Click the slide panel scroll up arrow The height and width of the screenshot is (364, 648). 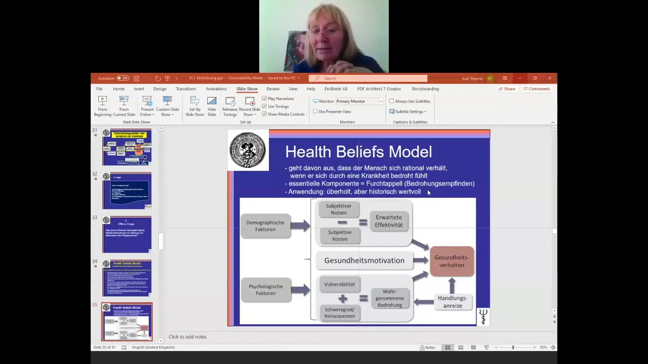(161, 129)
